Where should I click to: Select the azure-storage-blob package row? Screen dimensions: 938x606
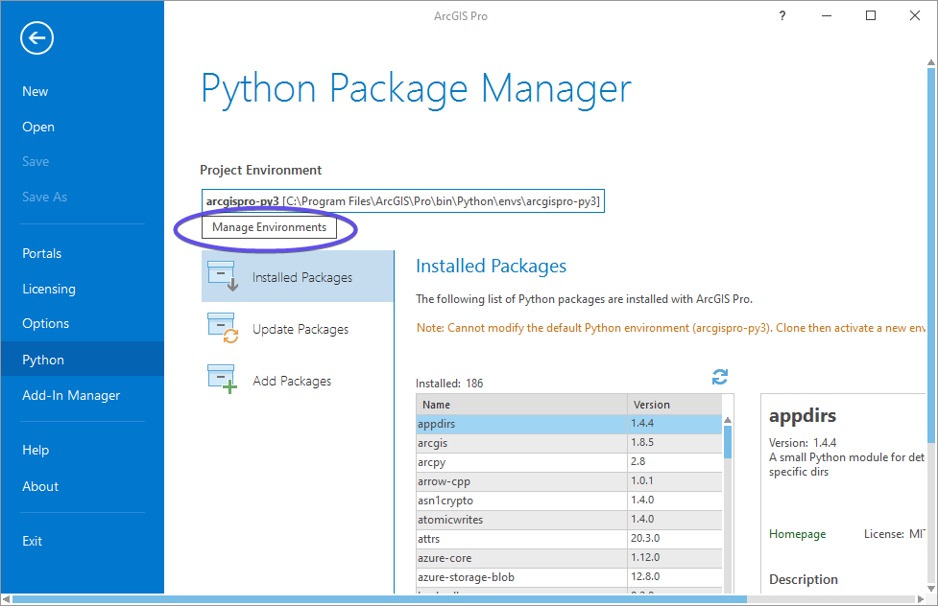(x=569, y=576)
